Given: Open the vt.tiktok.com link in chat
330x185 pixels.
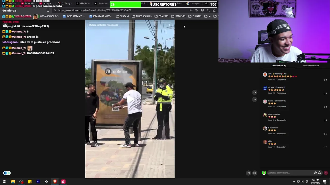Looking at the screenshot, I should (x=26, y=26).
